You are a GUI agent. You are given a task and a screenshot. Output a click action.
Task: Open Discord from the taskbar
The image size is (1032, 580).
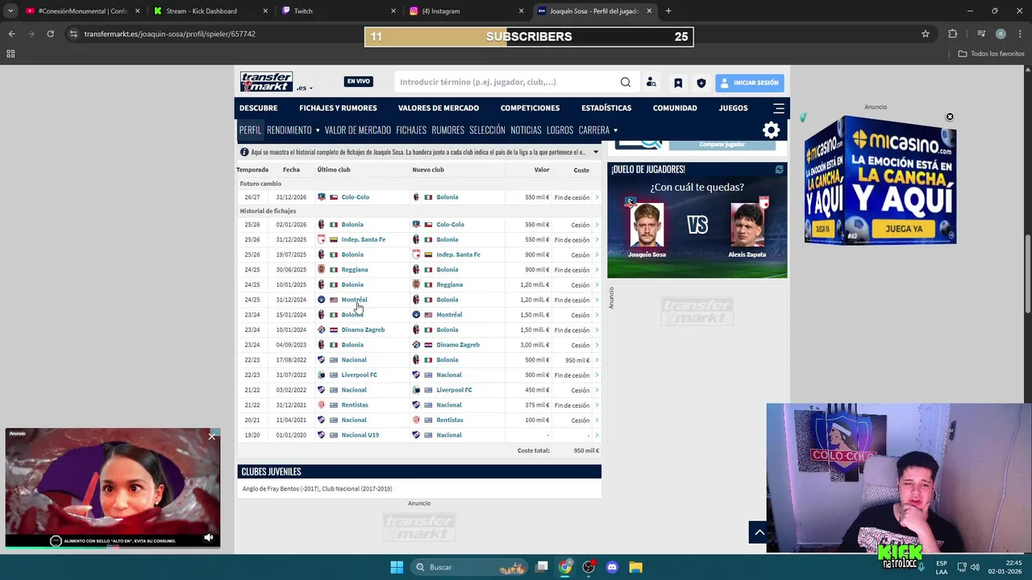click(x=612, y=567)
